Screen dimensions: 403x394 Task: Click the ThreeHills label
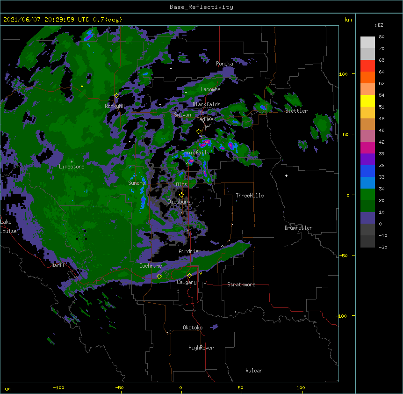pyautogui.click(x=250, y=196)
